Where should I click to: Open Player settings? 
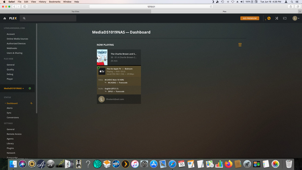[10, 79]
